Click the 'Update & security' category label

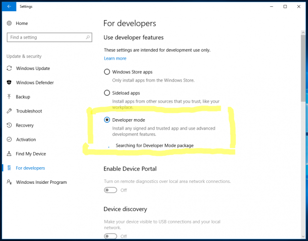(x=24, y=56)
